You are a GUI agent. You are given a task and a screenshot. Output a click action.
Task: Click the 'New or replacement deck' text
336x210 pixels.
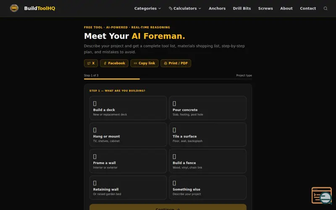110,115
